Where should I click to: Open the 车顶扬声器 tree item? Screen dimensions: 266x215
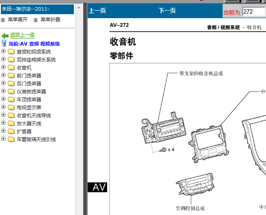click(29, 100)
